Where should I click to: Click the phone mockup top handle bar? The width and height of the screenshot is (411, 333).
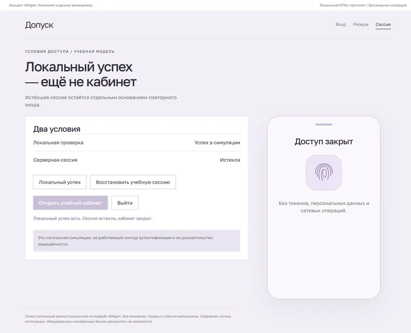[x=324, y=124]
